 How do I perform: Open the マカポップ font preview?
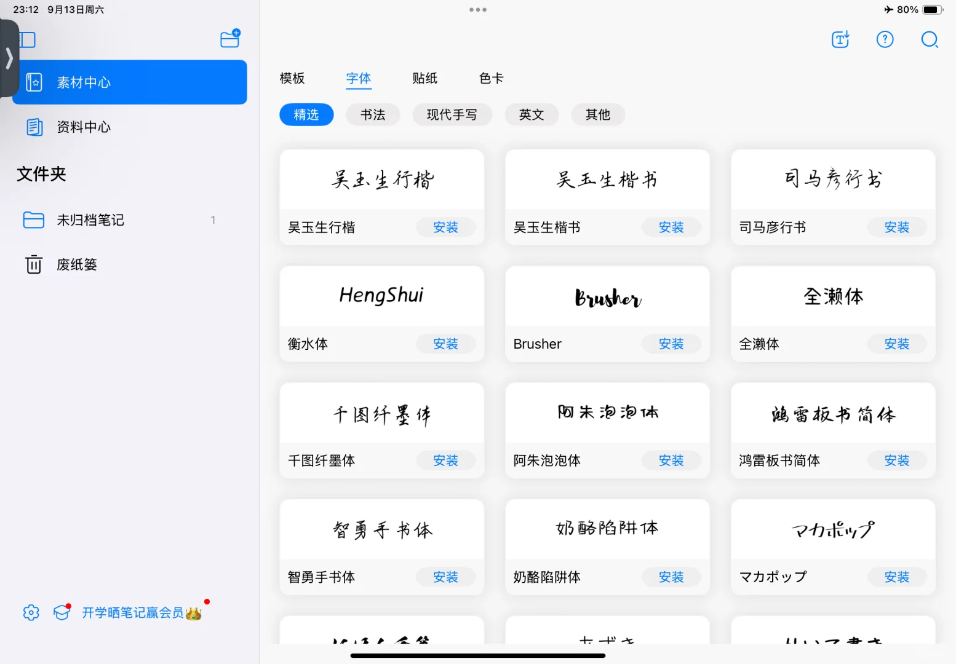tap(833, 529)
